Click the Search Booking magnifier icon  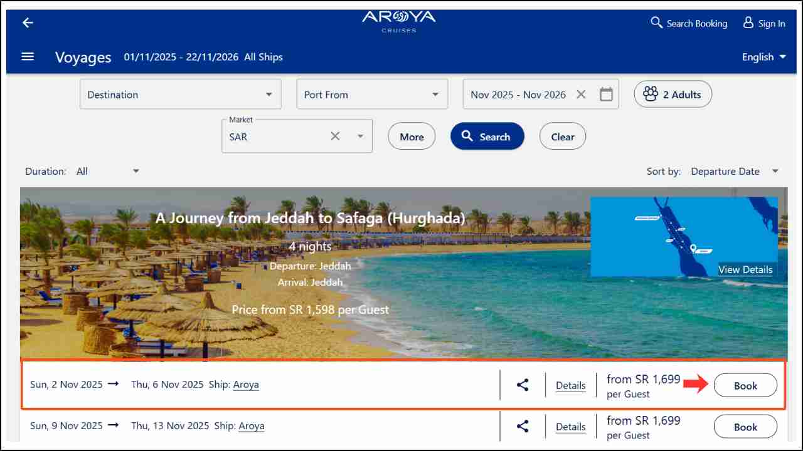coord(656,23)
